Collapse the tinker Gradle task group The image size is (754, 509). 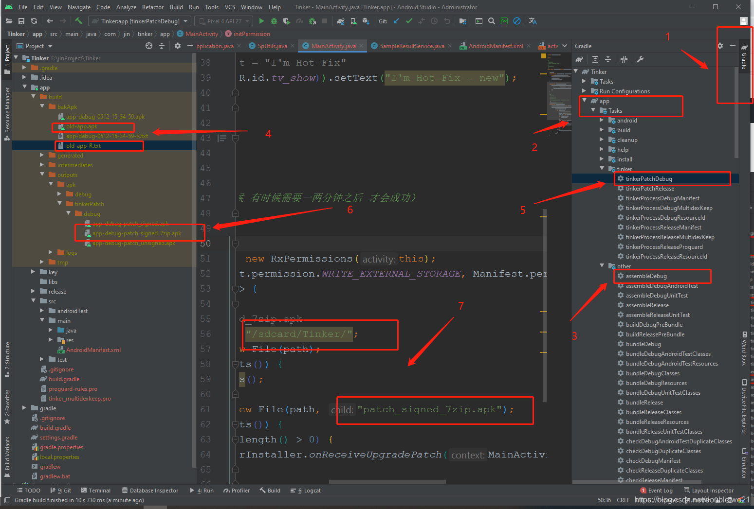tap(602, 169)
